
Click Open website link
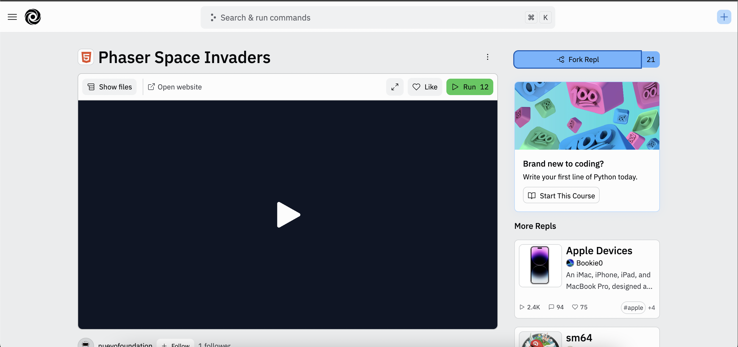click(175, 87)
